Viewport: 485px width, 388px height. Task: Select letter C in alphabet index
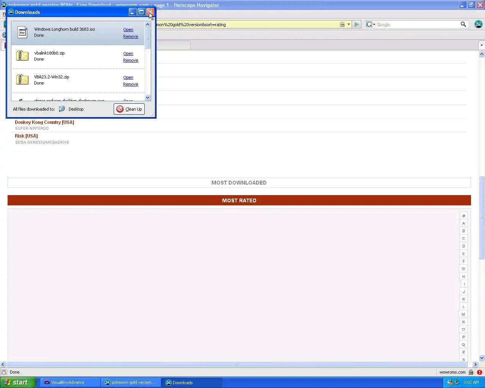pyautogui.click(x=463, y=238)
